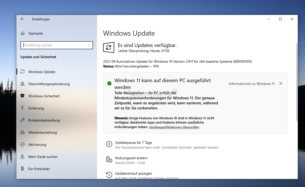Open Startseite via the home icon

coord(23,33)
